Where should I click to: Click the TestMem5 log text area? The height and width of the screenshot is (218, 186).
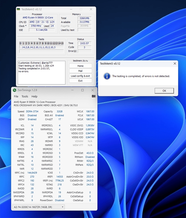[x=42, y=73]
